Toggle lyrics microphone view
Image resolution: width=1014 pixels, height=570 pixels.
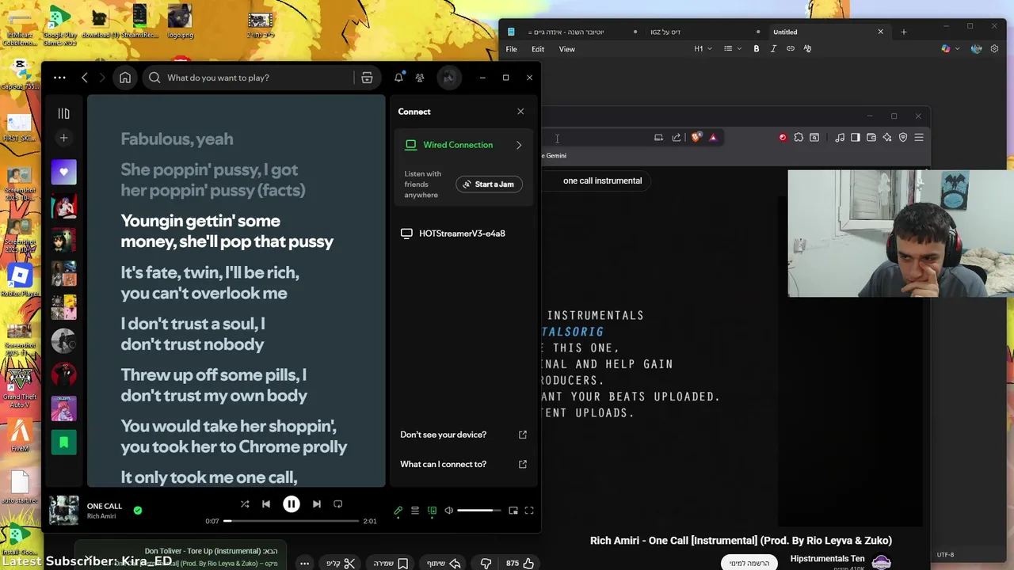coord(398,511)
